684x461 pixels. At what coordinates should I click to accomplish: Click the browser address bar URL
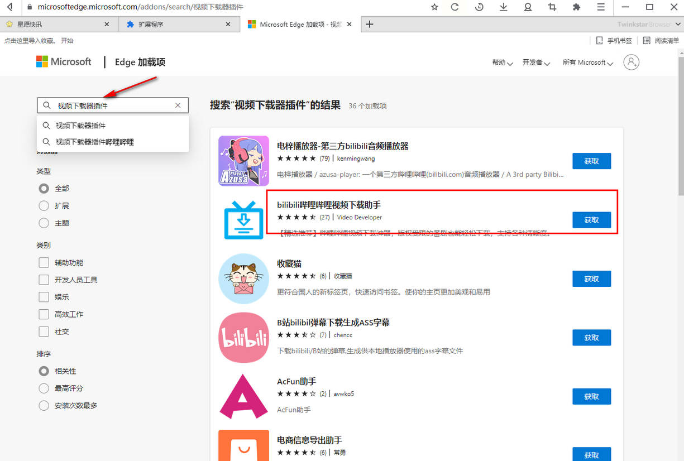pyautogui.click(x=140, y=7)
